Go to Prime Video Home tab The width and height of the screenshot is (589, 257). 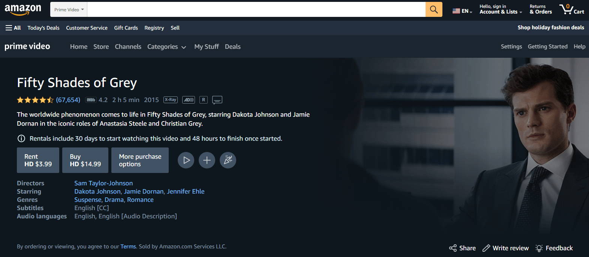tap(79, 47)
